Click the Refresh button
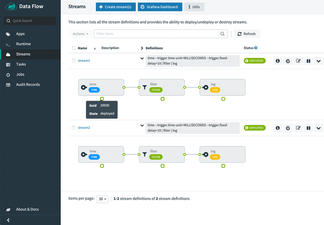324x225 pixels. [x=247, y=34]
